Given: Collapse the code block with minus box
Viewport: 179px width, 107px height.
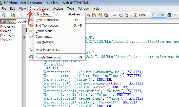Looking at the screenshot, I should coord(24,37).
